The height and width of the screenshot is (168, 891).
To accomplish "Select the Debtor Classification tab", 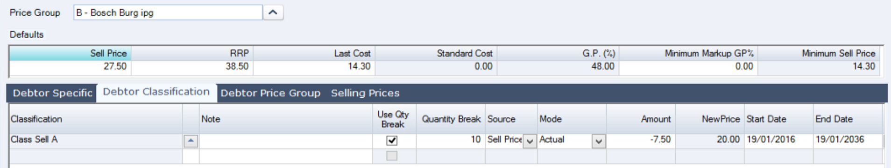I will pos(156,92).
